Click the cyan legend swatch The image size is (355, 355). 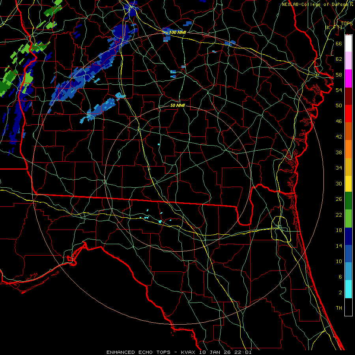pos(348,289)
